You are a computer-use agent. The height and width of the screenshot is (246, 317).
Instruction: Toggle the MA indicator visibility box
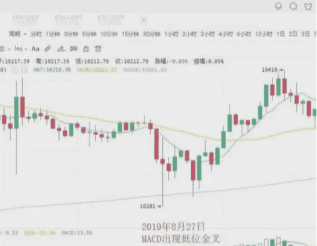(x=14, y=70)
